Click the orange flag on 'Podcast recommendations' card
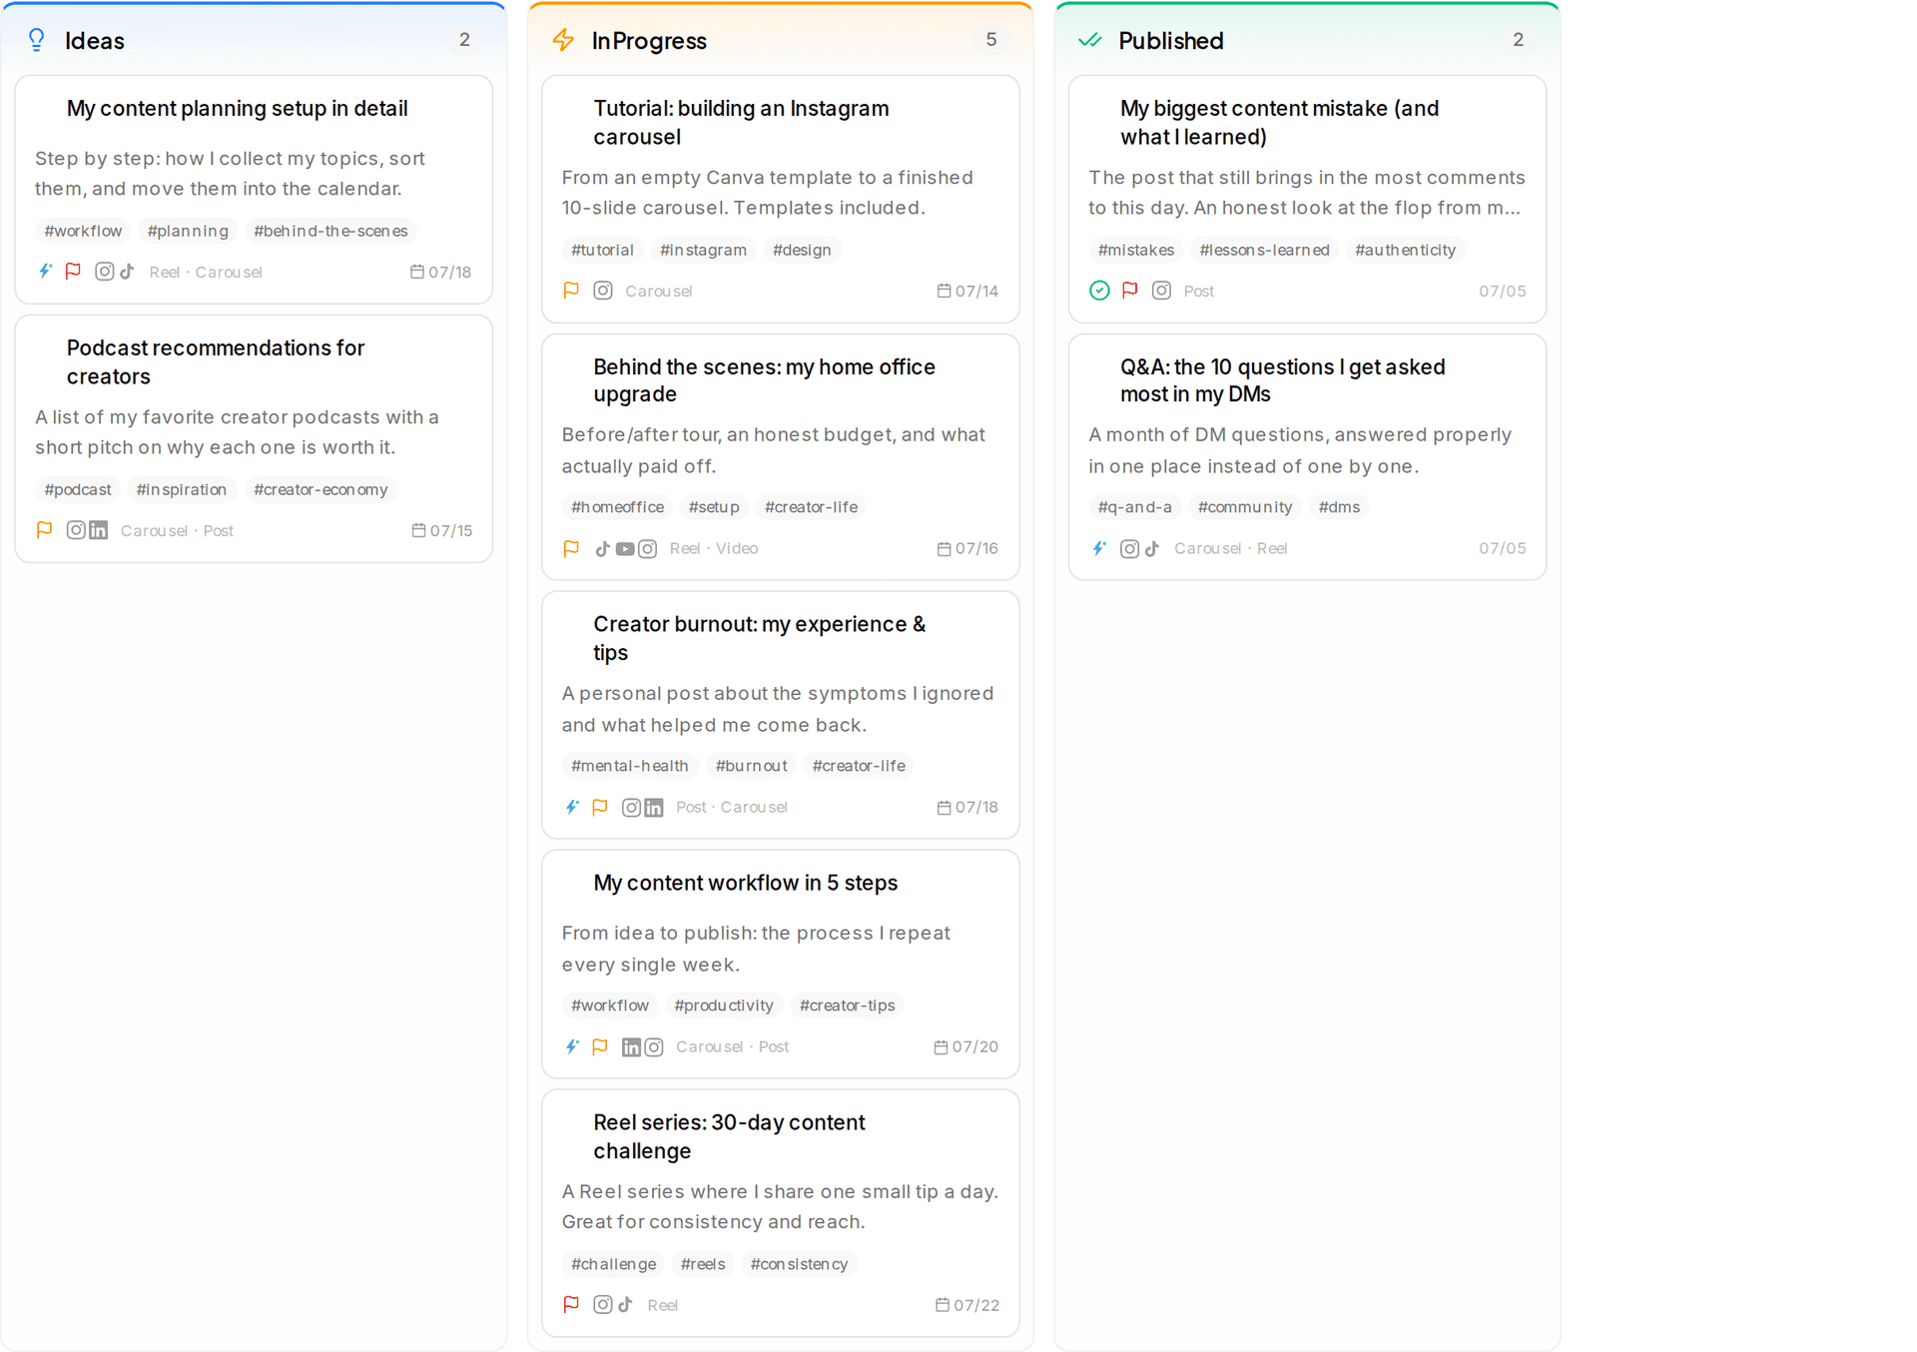The image size is (1917, 1352). [x=44, y=530]
